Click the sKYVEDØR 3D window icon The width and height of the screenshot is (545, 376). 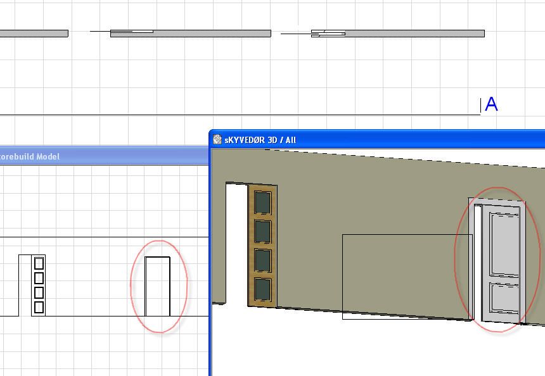pyautogui.click(x=217, y=139)
